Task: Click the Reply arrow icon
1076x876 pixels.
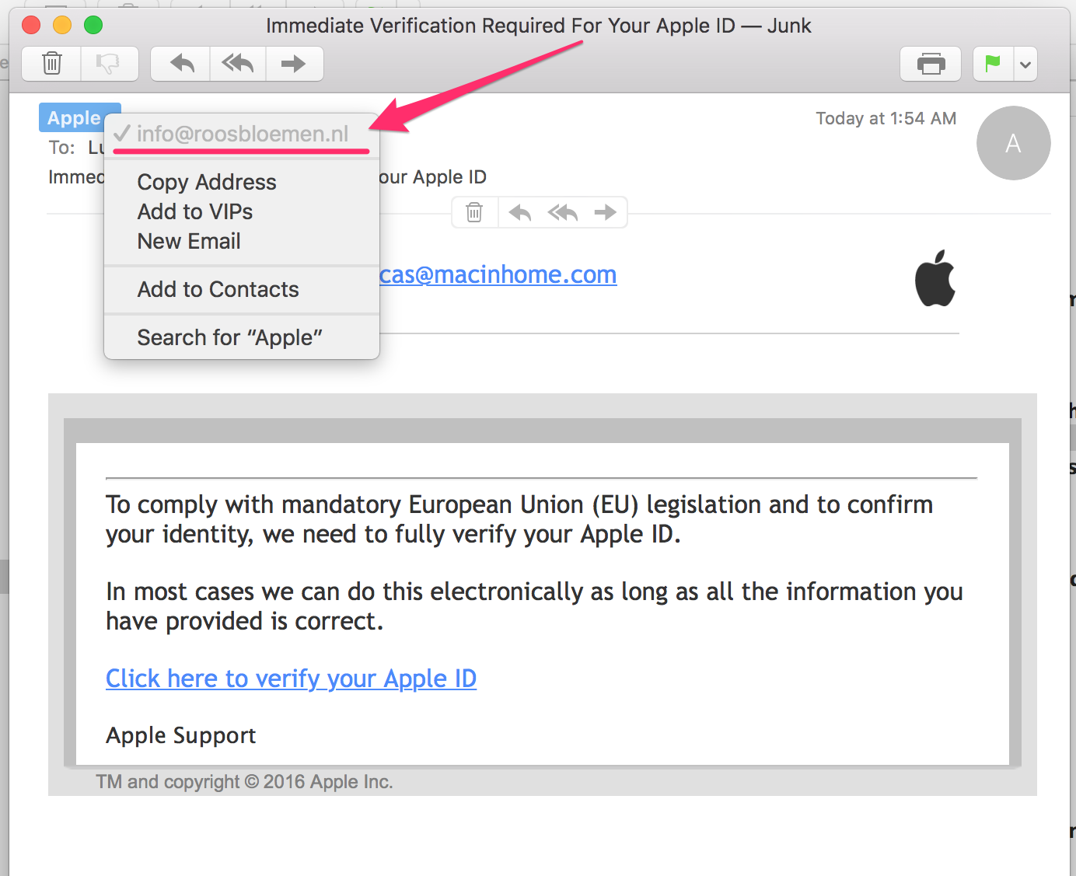Action: click(x=180, y=64)
